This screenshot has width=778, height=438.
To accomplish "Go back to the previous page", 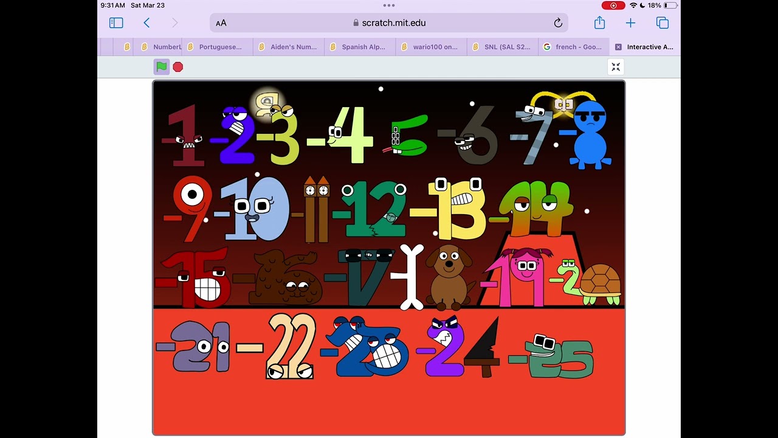I will point(146,23).
